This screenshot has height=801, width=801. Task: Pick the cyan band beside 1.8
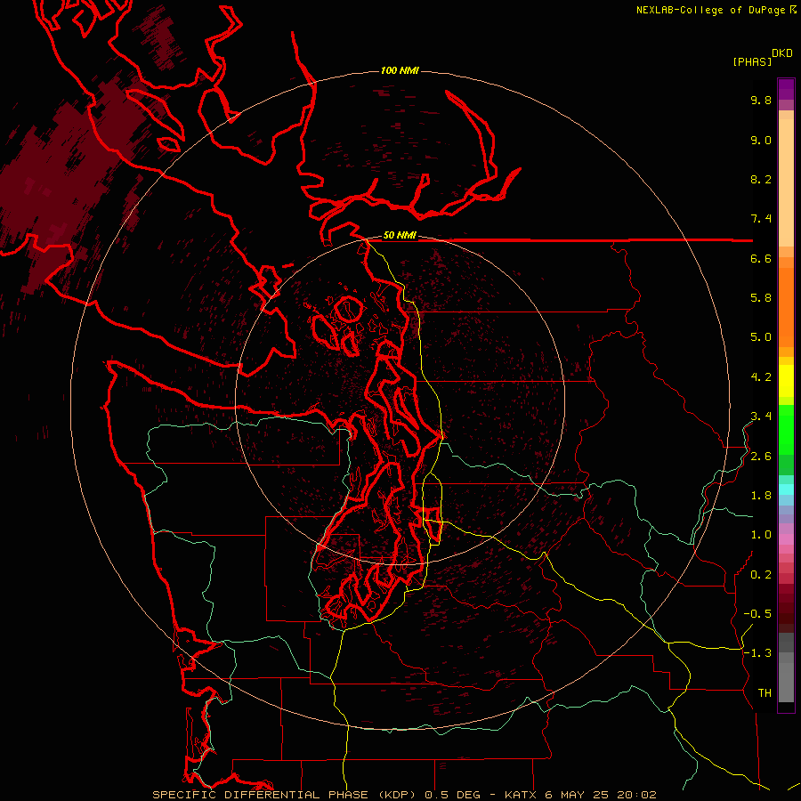click(786, 489)
